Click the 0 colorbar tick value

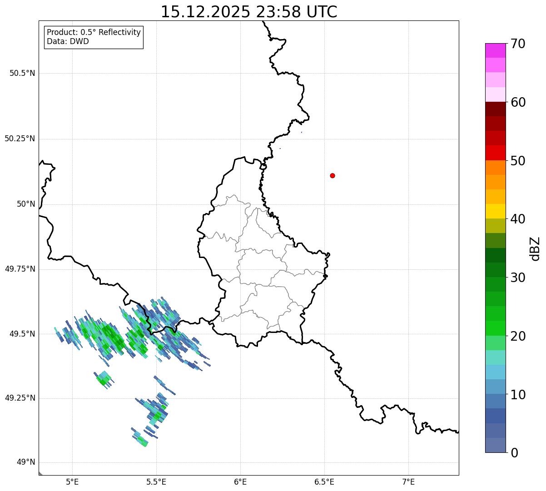click(x=514, y=453)
